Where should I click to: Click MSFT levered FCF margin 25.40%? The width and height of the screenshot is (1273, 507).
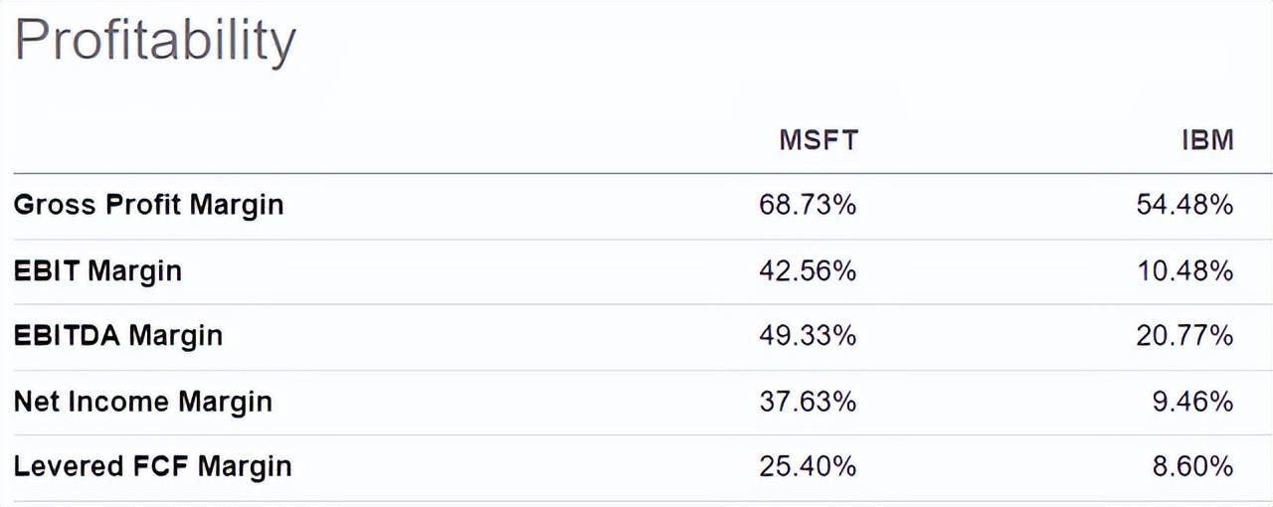coord(807,466)
